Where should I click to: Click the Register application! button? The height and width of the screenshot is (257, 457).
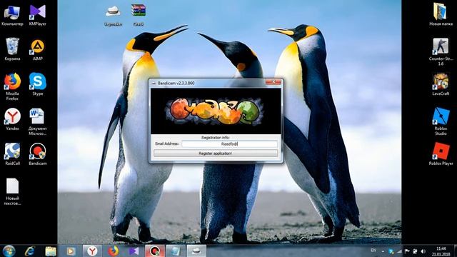coord(216,153)
